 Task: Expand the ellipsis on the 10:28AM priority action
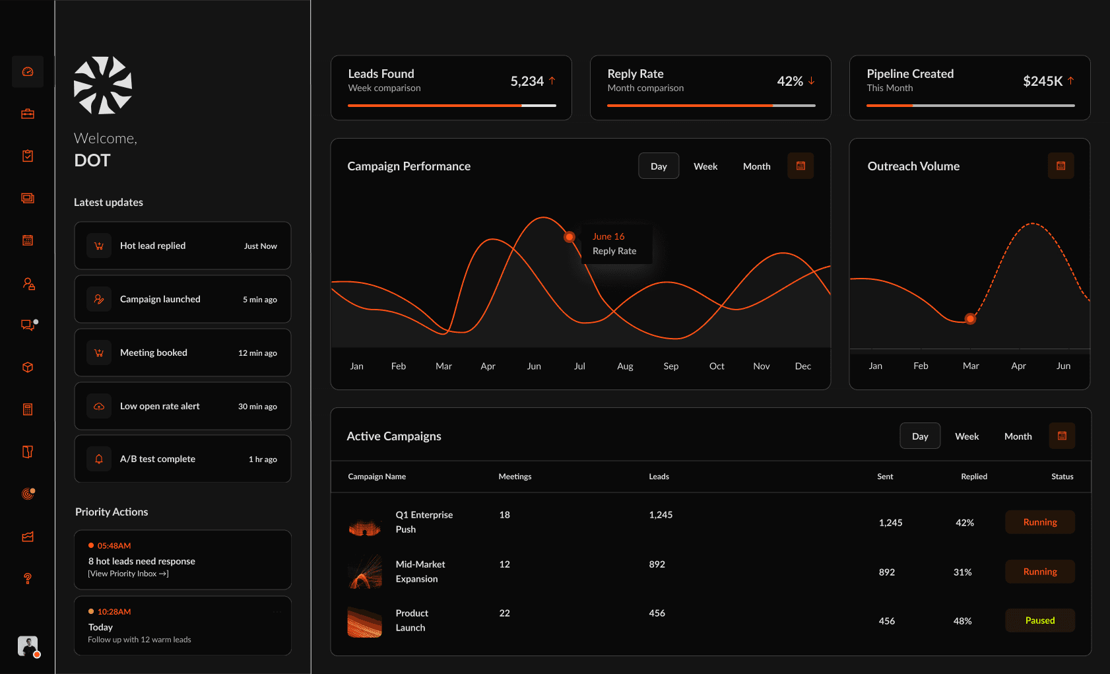[x=277, y=611]
